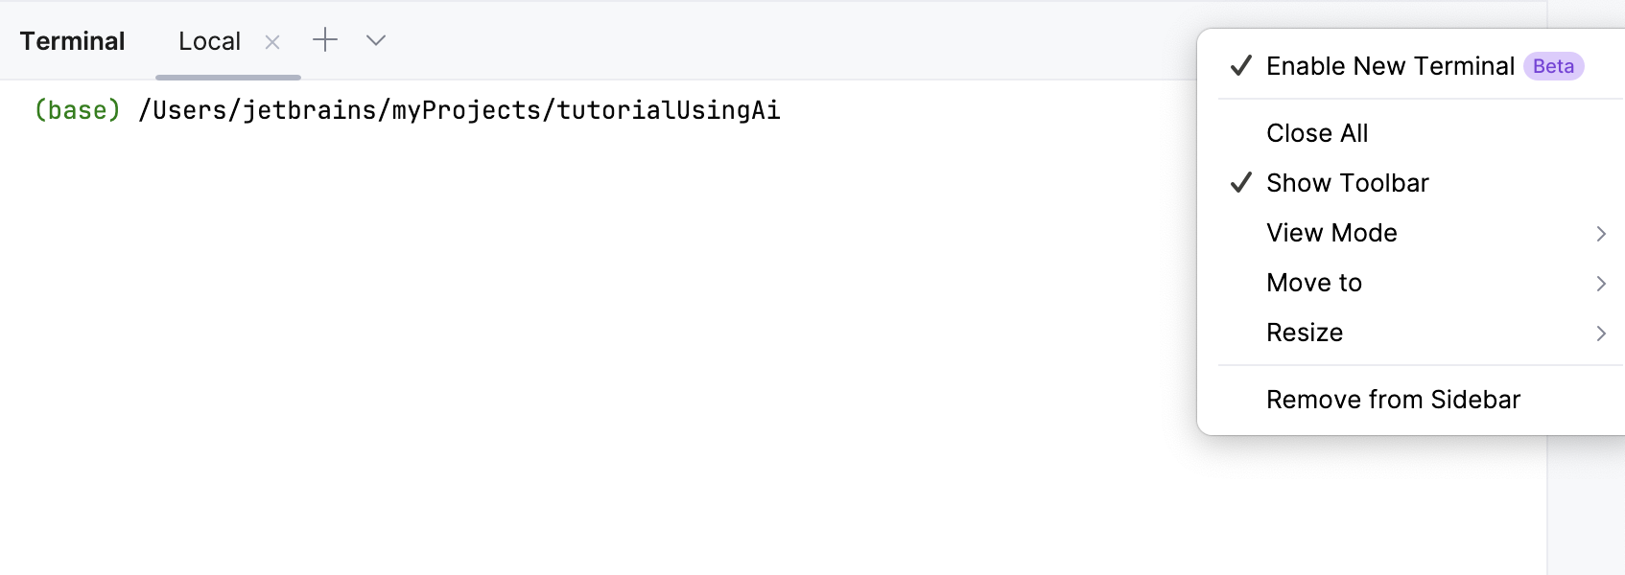The width and height of the screenshot is (1625, 575).
Task: Choose Remove from Sidebar
Action: point(1393,399)
